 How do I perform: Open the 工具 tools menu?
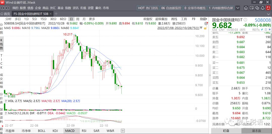point(184,19)
